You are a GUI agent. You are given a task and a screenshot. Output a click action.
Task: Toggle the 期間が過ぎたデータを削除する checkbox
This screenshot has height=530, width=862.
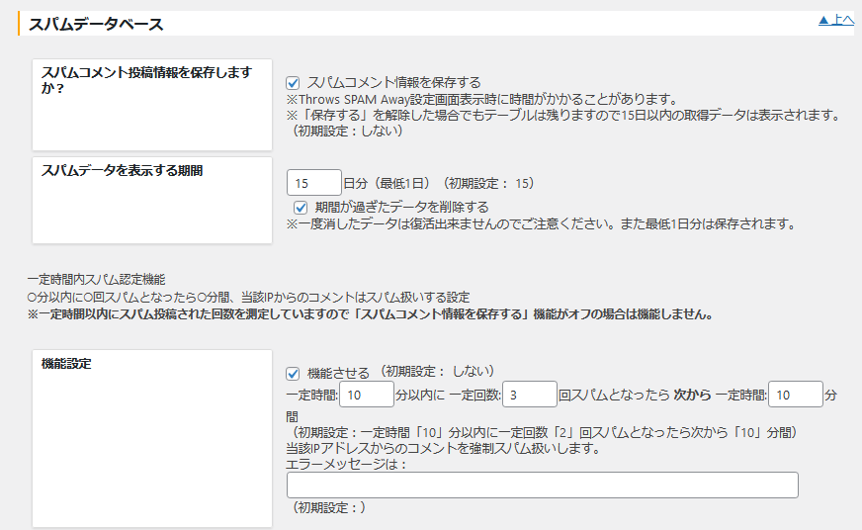click(x=302, y=208)
